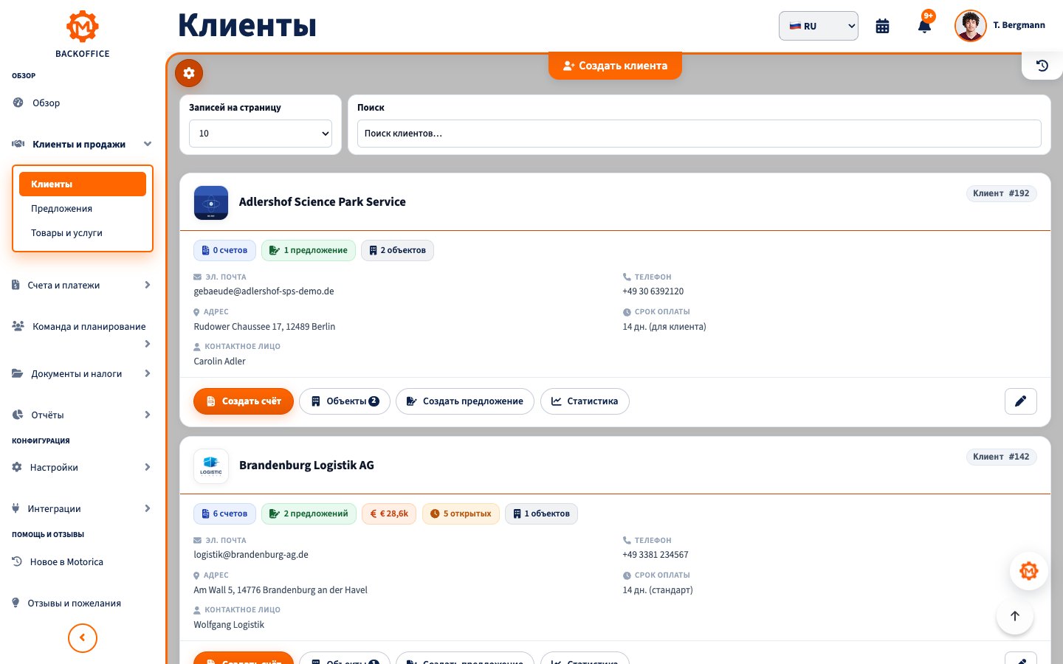This screenshot has width=1063, height=664.
Task: Open Записей на страницу dropdown
Action: pyautogui.click(x=261, y=134)
